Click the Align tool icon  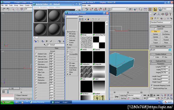135,10
